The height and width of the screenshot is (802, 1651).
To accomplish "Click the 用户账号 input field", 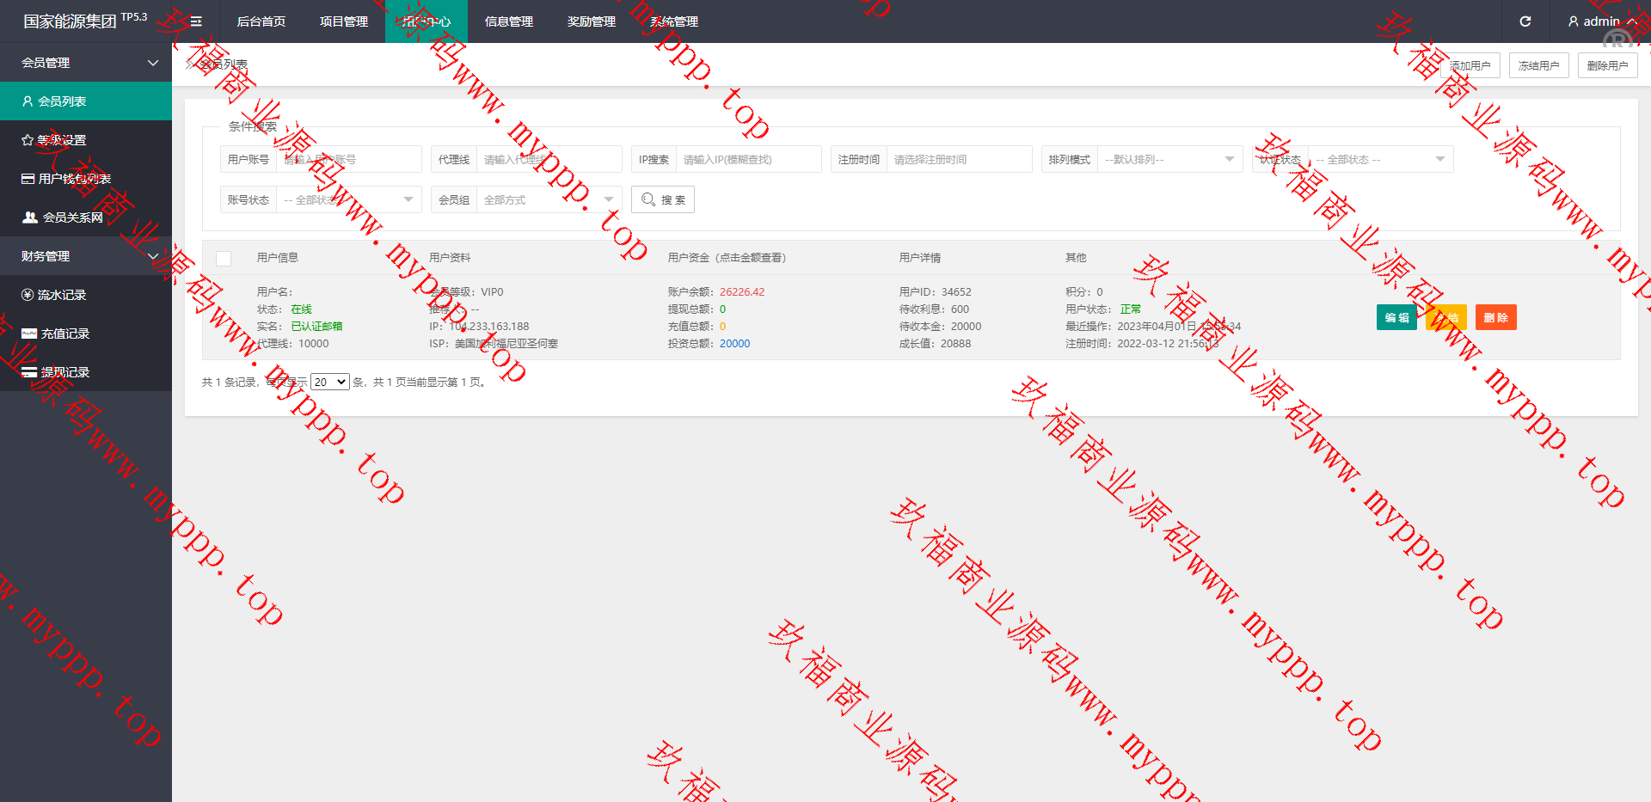I will (x=348, y=160).
